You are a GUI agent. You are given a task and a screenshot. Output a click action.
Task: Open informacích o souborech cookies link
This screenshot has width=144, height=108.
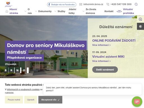coord(23,89)
